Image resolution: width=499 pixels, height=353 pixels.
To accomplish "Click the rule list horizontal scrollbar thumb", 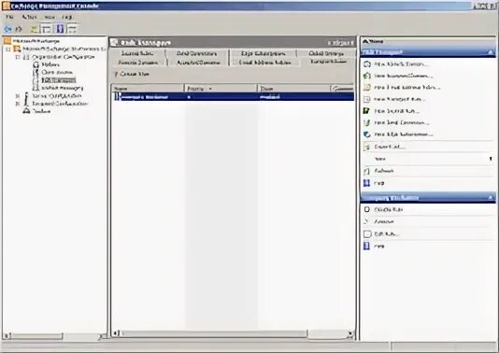I will [214, 333].
